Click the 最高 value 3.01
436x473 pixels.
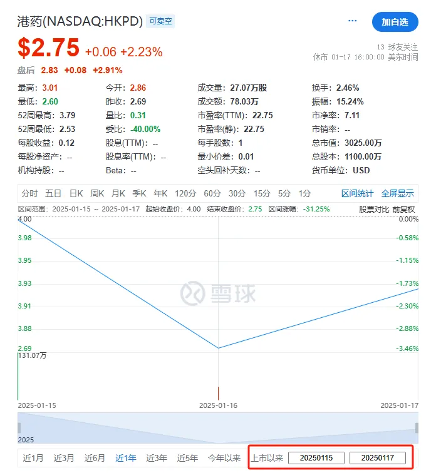coord(50,88)
